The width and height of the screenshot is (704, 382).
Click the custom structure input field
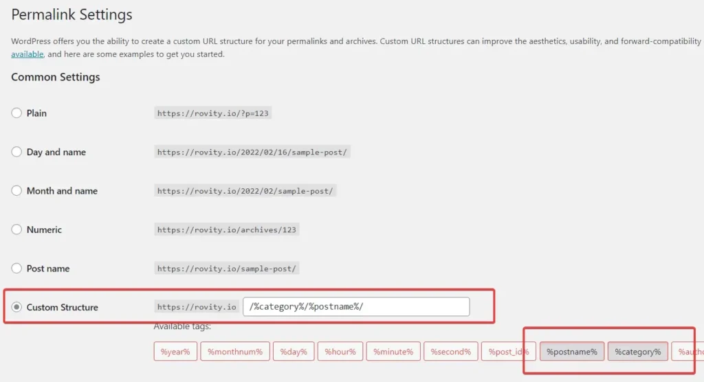(x=356, y=306)
